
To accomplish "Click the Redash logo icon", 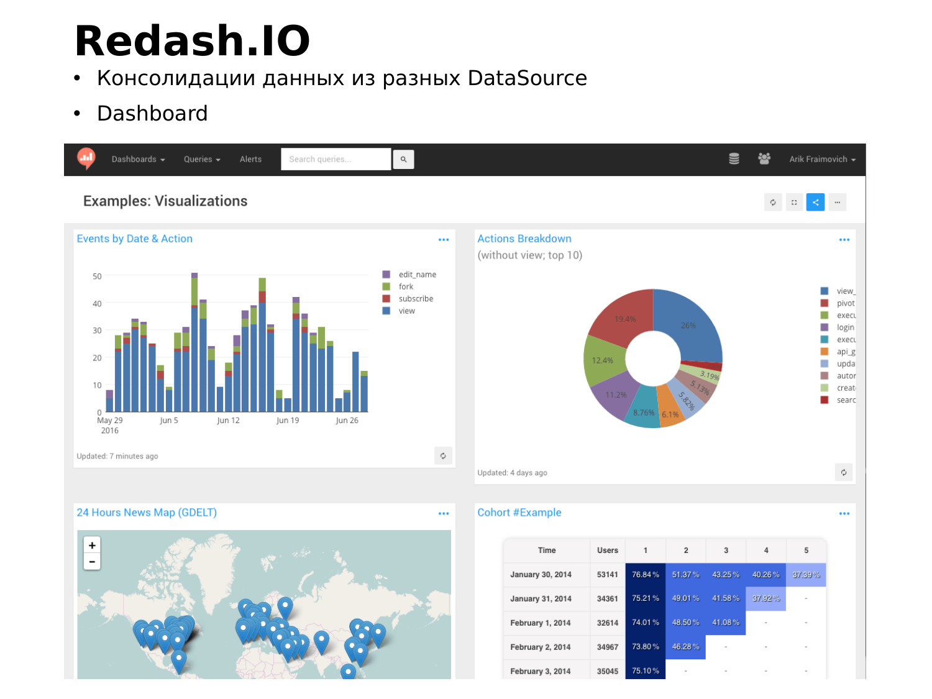I will click(86, 158).
